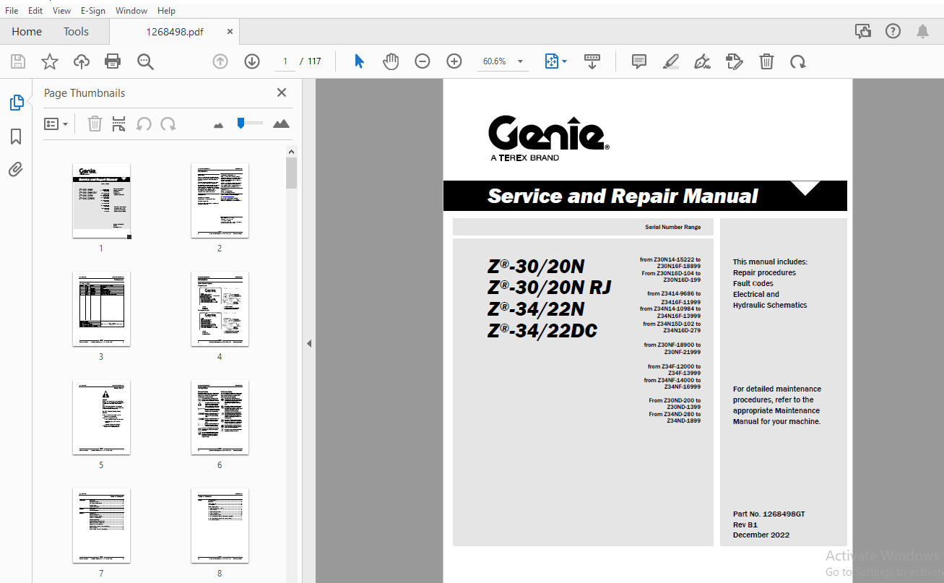Image resolution: width=944 pixels, height=583 pixels.
Task: Click the Save file icon
Action: [18, 61]
